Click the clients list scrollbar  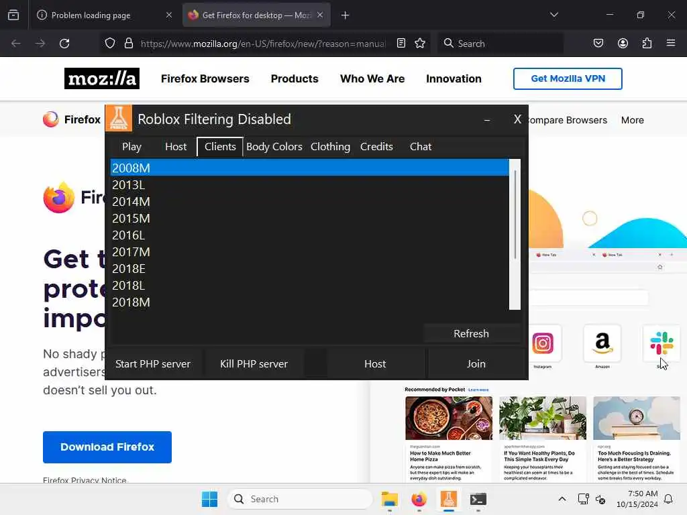(515, 234)
